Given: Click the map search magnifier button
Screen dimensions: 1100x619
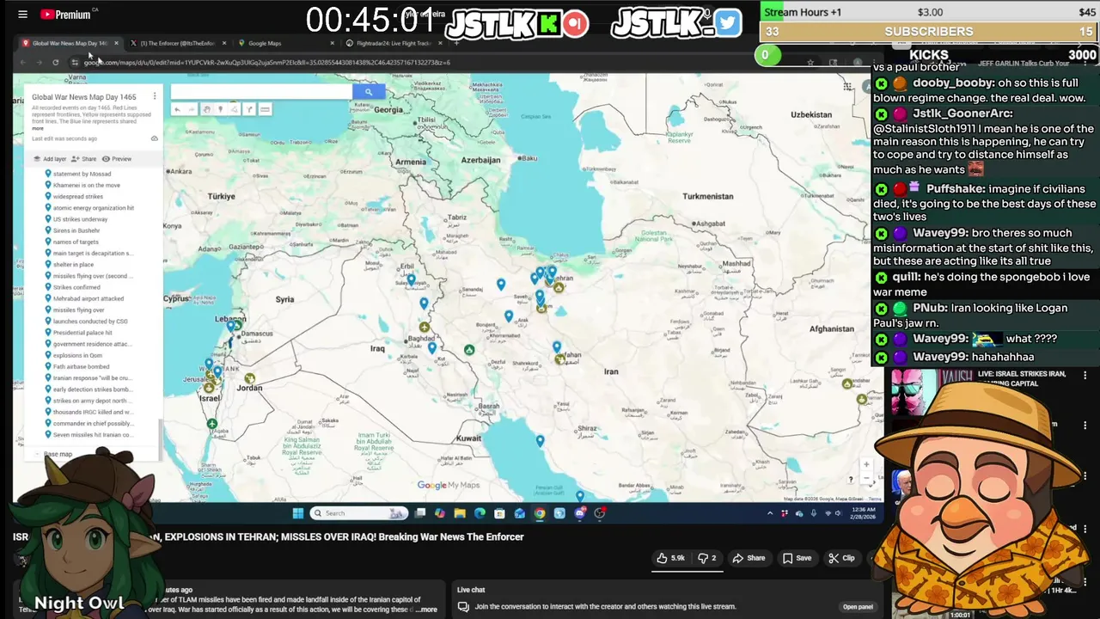Looking at the screenshot, I should point(369,92).
